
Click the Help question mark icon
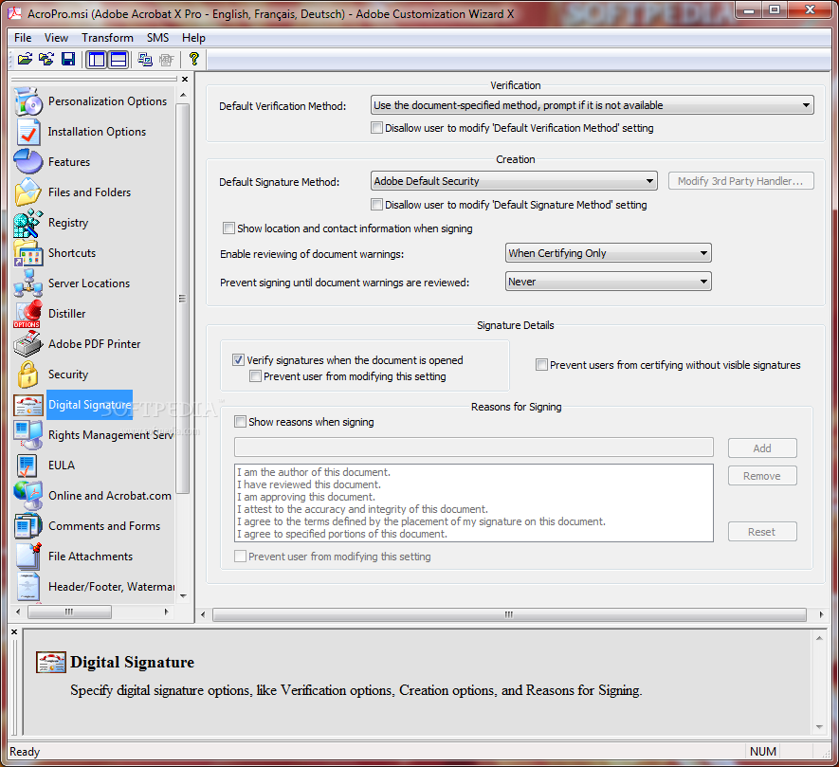[x=193, y=59]
